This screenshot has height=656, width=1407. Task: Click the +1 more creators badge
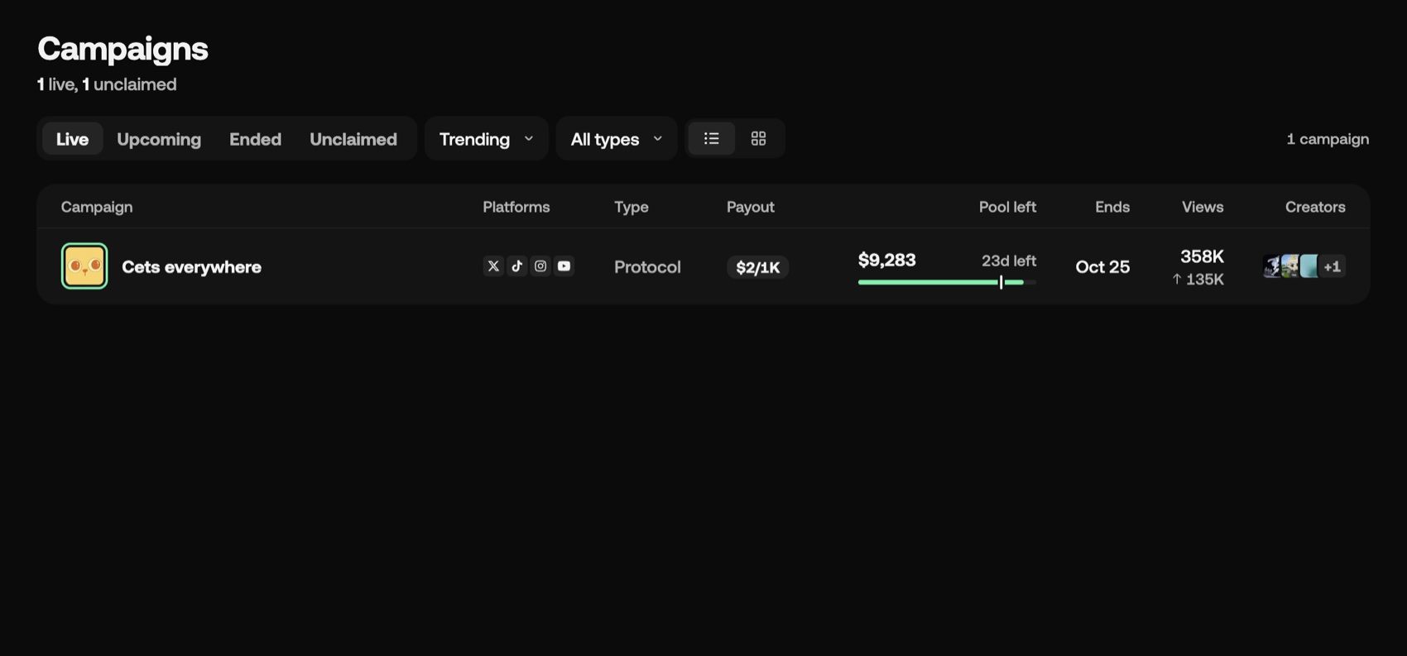(1333, 266)
